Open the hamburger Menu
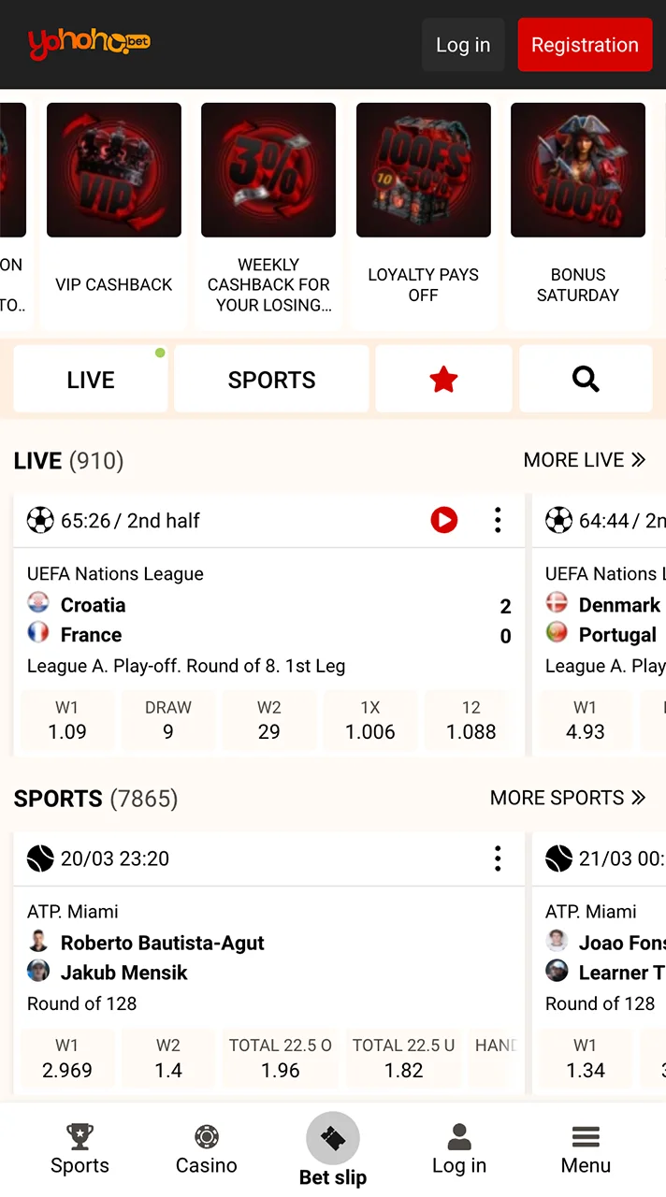The image size is (666, 1197). [586, 1137]
